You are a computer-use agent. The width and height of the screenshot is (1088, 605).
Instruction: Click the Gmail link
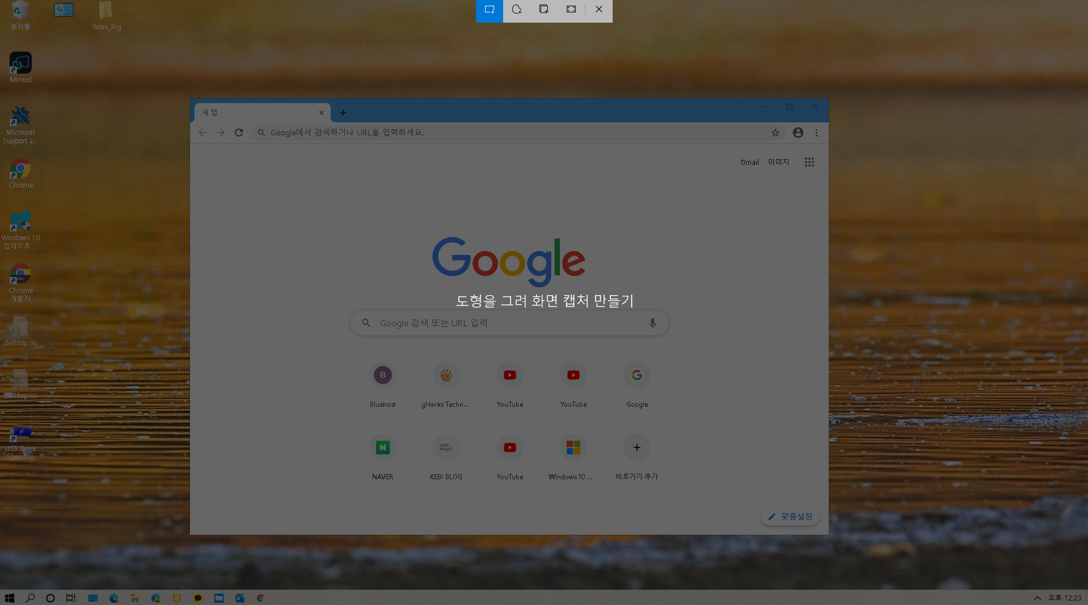click(x=749, y=163)
